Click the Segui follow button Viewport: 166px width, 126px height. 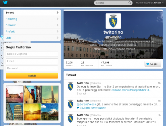point(153,64)
